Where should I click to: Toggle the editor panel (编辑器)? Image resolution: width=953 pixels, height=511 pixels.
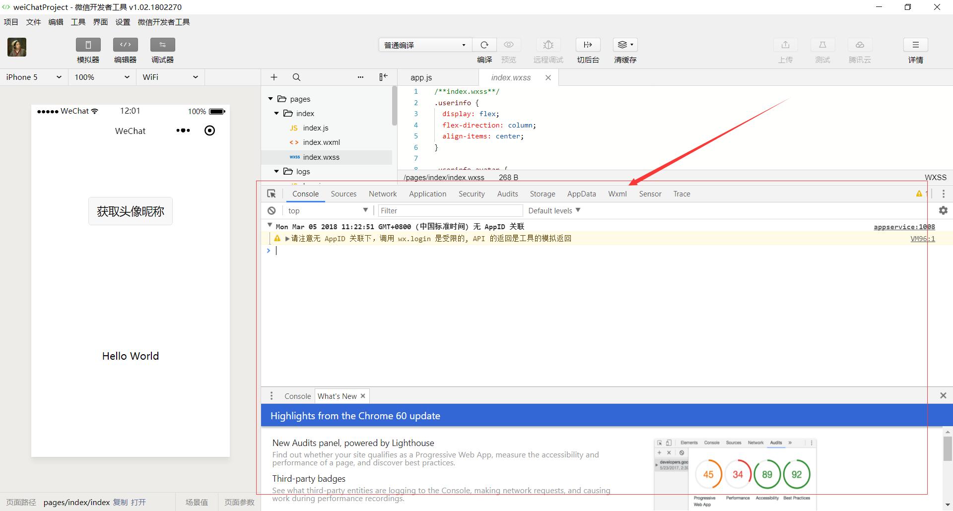pos(125,45)
